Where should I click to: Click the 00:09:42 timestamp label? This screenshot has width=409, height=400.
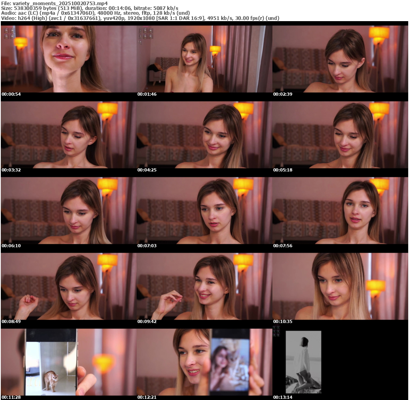pyautogui.click(x=147, y=321)
